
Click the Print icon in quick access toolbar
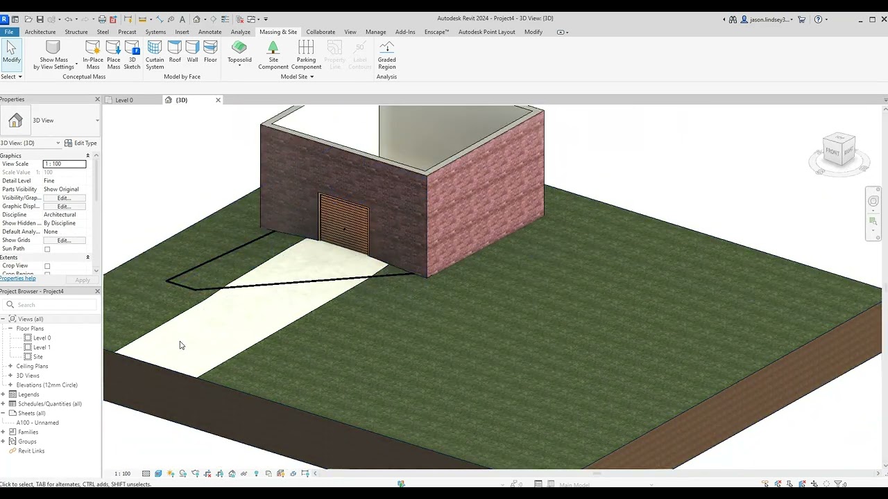pos(102,19)
